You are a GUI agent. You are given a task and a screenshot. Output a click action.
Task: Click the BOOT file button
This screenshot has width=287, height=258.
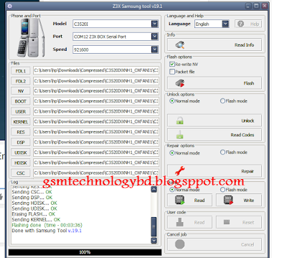click(x=21, y=101)
